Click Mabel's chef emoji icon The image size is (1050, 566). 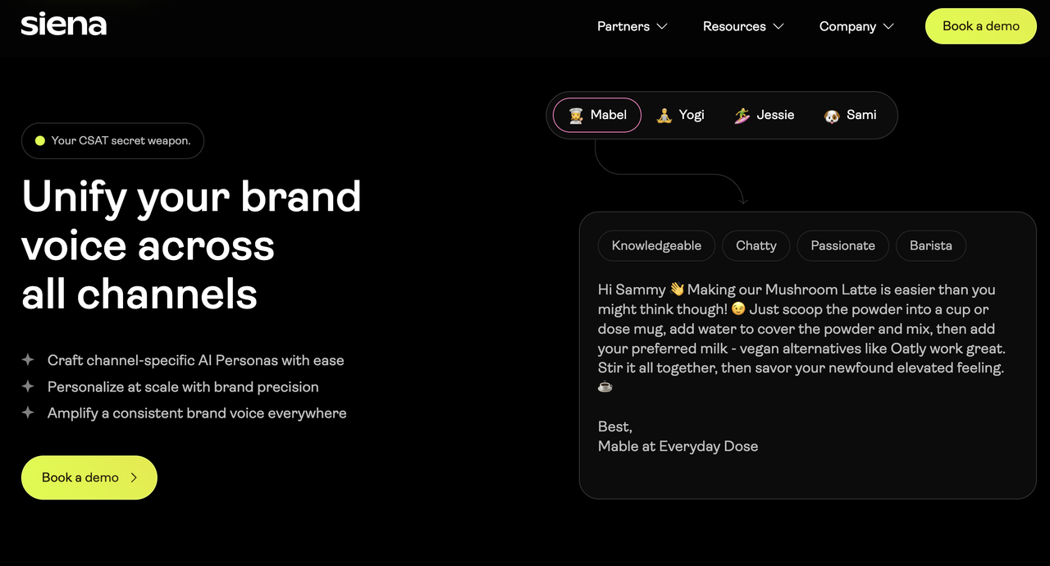coord(576,116)
